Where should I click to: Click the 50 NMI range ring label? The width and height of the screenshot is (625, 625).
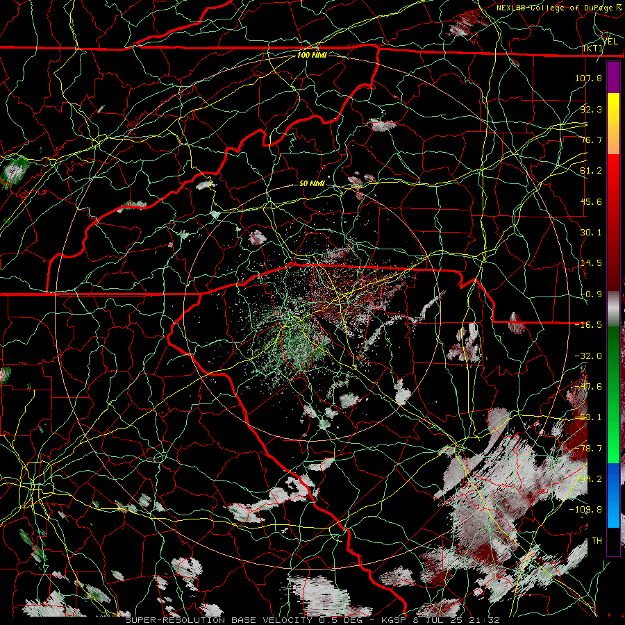[x=312, y=184]
